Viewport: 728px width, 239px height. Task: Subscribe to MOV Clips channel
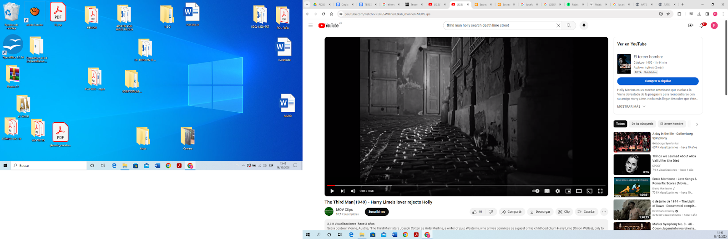[377, 212]
